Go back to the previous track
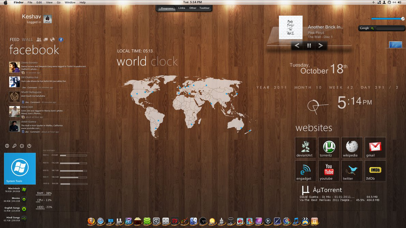 coord(297,46)
